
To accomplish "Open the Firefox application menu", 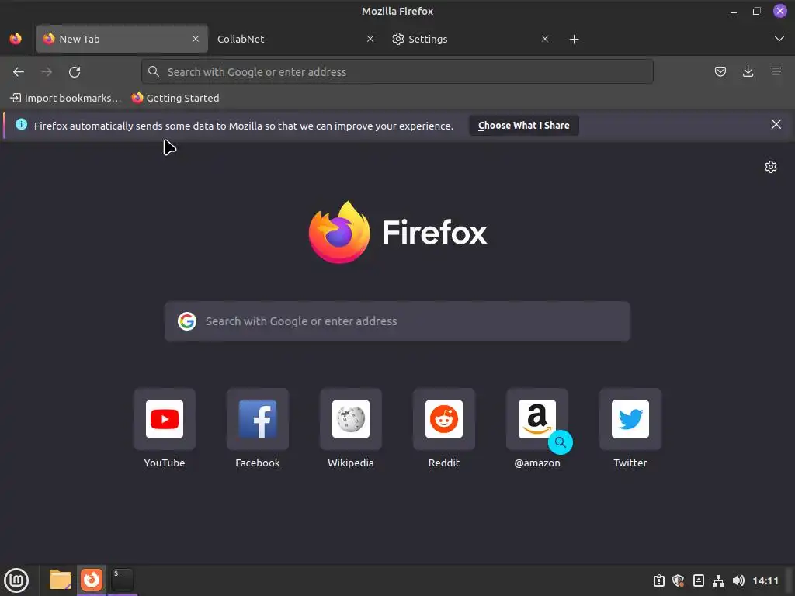I will pos(776,71).
